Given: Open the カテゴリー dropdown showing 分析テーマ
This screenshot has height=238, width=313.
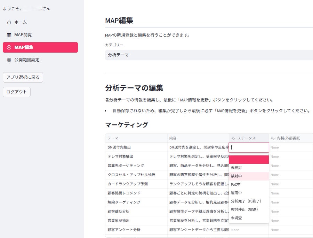Looking at the screenshot, I should coord(208,54).
